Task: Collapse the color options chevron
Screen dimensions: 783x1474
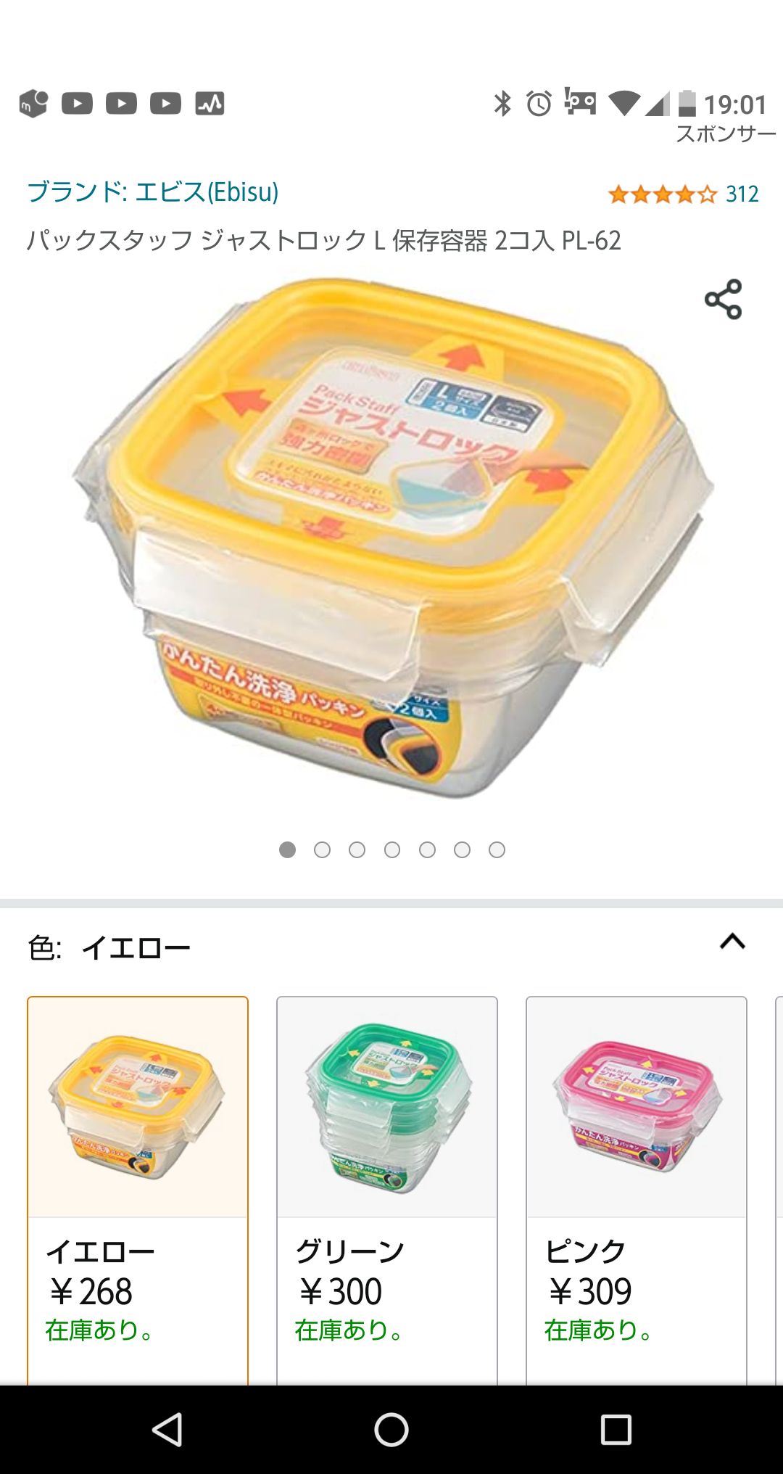Action: click(x=732, y=942)
